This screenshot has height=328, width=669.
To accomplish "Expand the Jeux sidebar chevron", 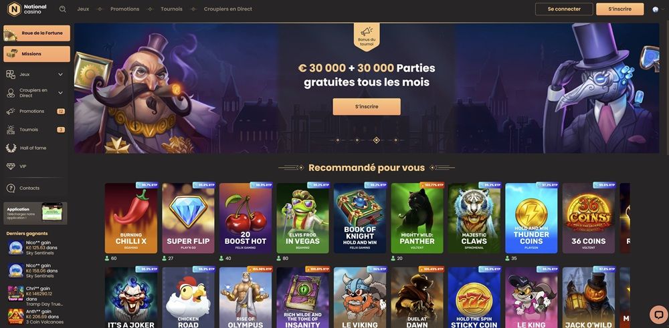I will (60, 75).
